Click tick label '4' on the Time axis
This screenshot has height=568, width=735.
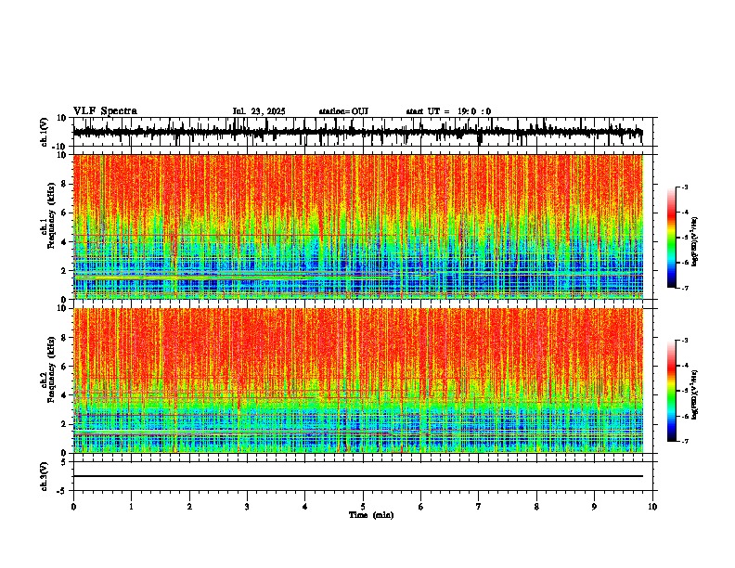pyautogui.click(x=305, y=507)
